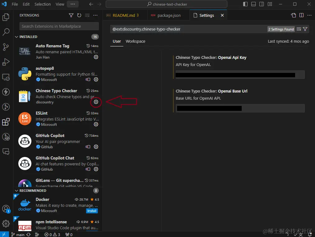The height and width of the screenshot is (237, 315).
Task: Go back with the navigation arrow
Action: (91, 4)
